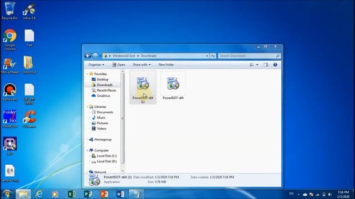355x199 pixels.
Task: Open Movie Maker desktop shortcut
Action: 10,65
